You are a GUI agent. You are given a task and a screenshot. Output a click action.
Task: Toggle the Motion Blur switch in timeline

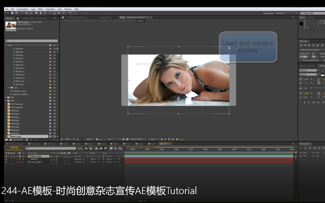click(x=105, y=148)
